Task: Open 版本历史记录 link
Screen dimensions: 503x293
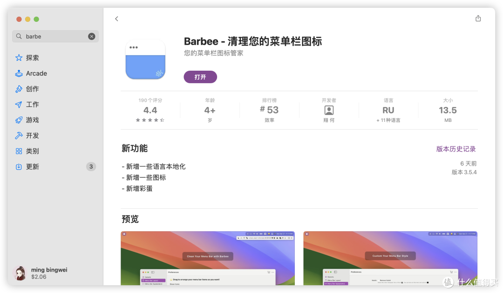Action: coord(456,149)
